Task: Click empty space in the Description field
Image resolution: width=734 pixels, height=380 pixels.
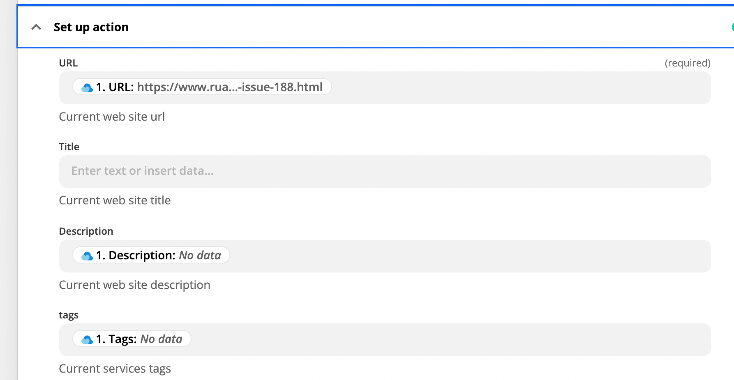Action: pyautogui.click(x=469, y=256)
